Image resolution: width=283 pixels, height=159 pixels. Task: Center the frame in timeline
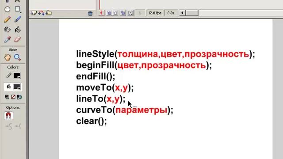tap(101, 13)
